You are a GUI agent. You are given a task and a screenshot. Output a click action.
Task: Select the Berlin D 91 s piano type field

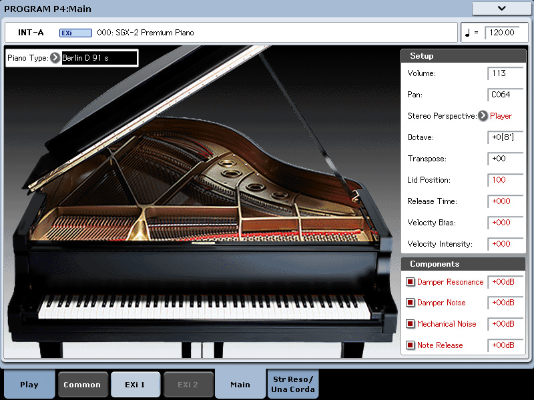pos(99,58)
